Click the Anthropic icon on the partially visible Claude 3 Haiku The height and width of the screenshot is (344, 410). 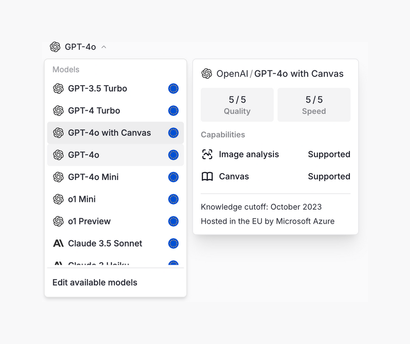(x=58, y=263)
